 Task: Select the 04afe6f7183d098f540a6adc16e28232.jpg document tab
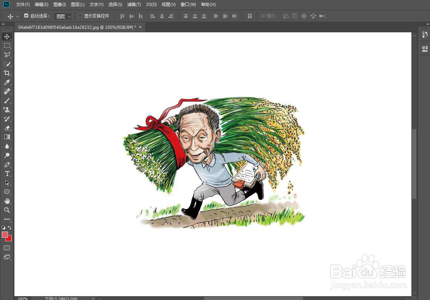pos(77,27)
